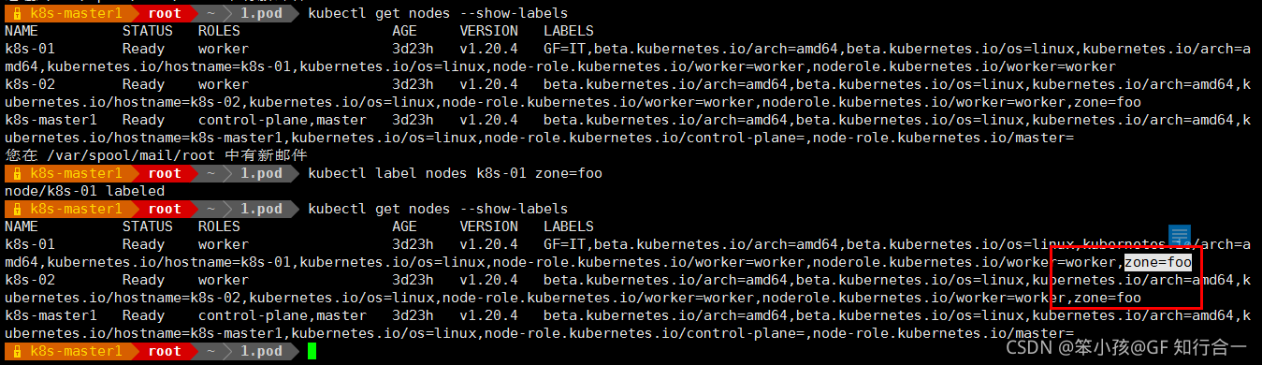Click zone=foo on k8s-02 row inside red box

[x=1108, y=298]
